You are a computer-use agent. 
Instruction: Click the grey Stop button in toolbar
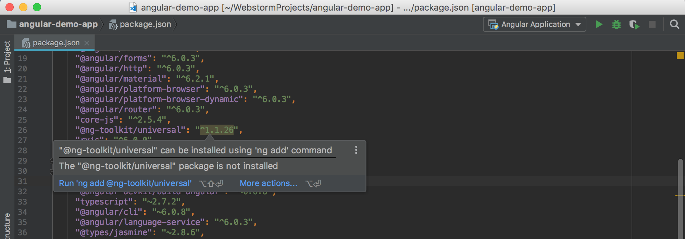[652, 24]
